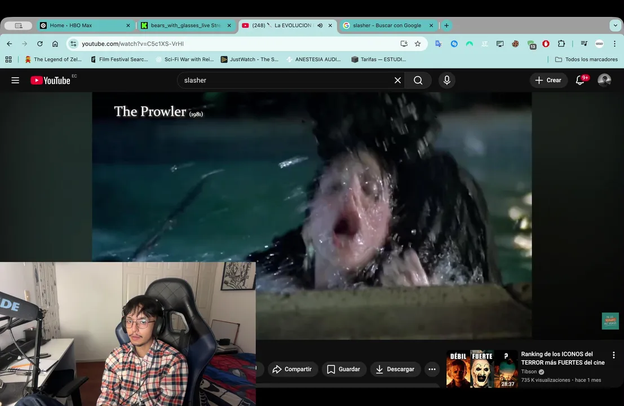Click the Crear button
The image size is (624, 406).
(x=548, y=81)
